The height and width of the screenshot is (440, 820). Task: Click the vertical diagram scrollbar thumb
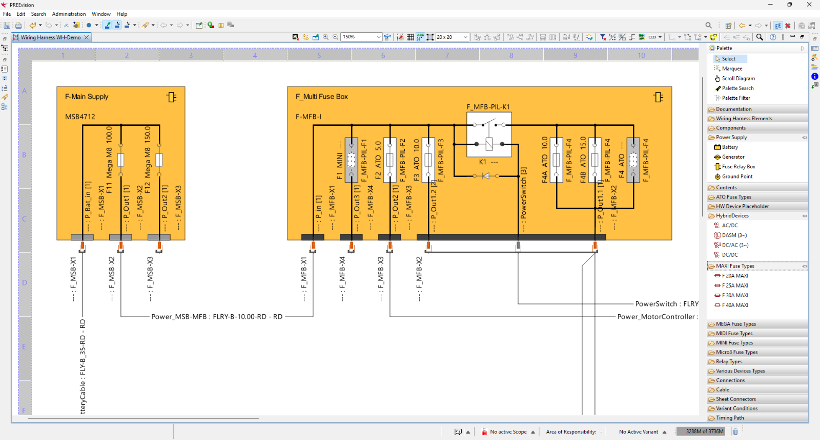702,146
